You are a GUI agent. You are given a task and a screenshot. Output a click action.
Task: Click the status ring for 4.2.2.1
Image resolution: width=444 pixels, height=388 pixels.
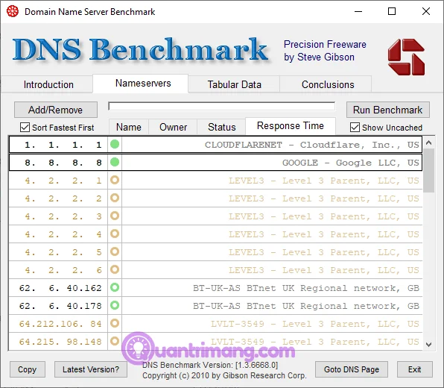pyautogui.click(x=115, y=180)
